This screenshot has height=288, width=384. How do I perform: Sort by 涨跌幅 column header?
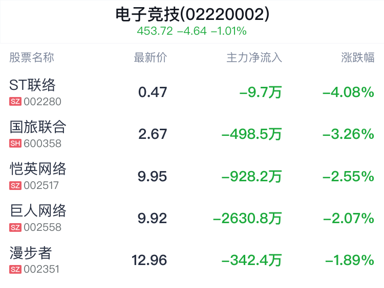tap(357, 57)
